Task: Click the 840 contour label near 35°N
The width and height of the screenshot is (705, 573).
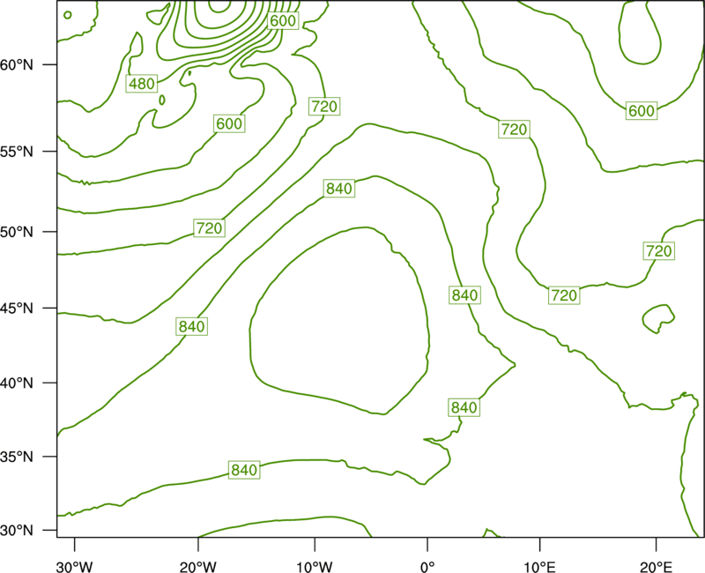Action: tap(244, 470)
